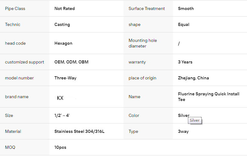
Task: Click the 'Three-Way' model number value
Action: click(x=65, y=78)
